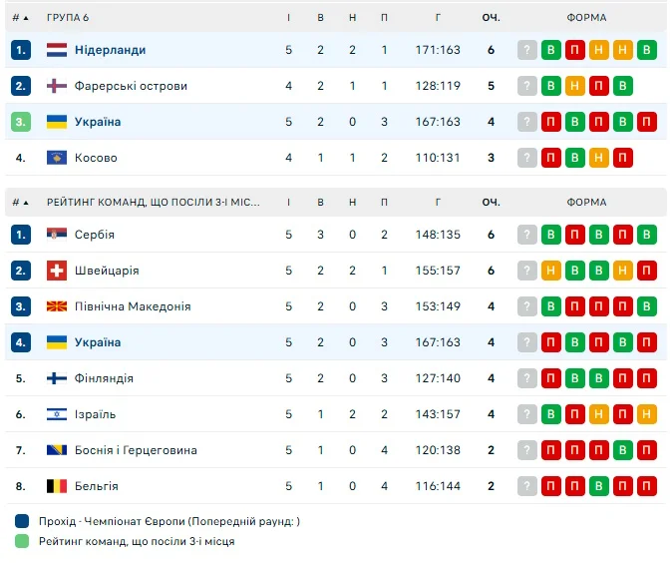This screenshot has width=671, height=563.
Task: Click the Bosnia and Herzegovina flag icon
Action: pos(56,450)
